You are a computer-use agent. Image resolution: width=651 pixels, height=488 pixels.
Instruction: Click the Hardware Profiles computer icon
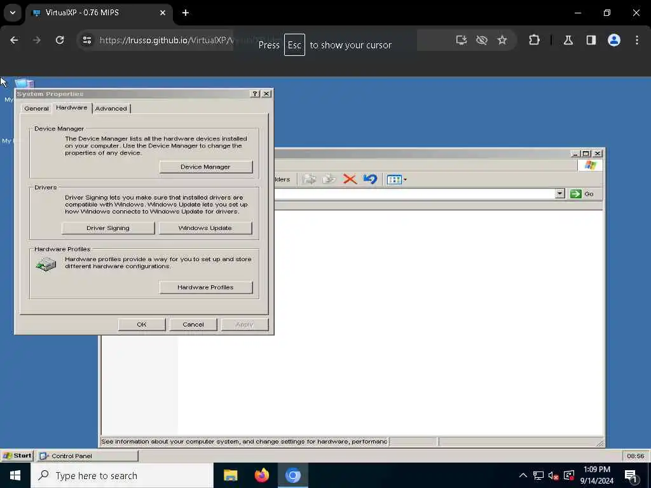46,264
